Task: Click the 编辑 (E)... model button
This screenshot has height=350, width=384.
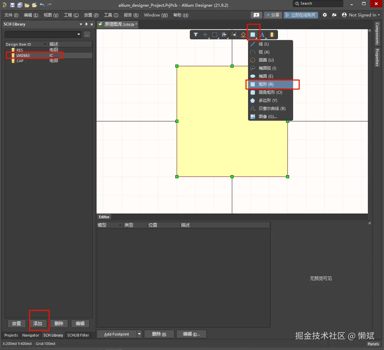Action: click(191, 334)
